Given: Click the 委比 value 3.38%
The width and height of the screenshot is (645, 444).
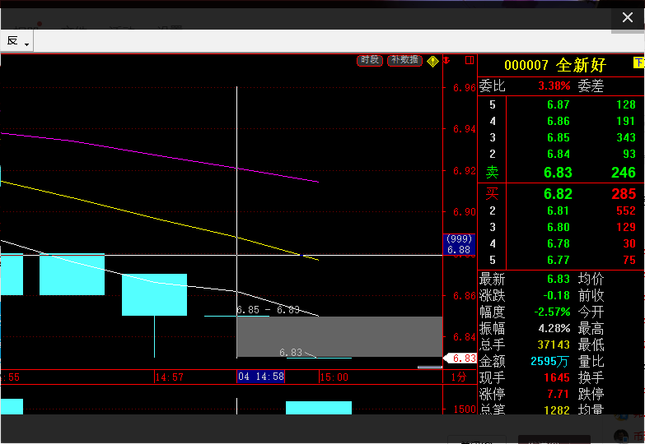Looking at the screenshot, I should (554, 86).
